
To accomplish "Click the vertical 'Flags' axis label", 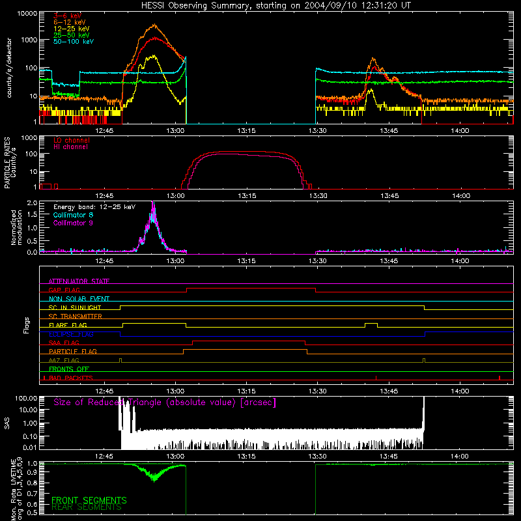I will click(x=27, y=325).
